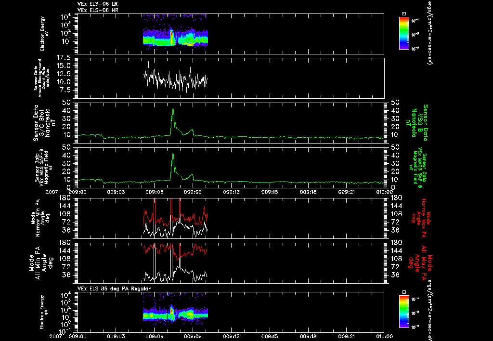Click the '10.0' count rate tick label
Image resolution: width=493 pixels, height=341 pixels.
64,82
